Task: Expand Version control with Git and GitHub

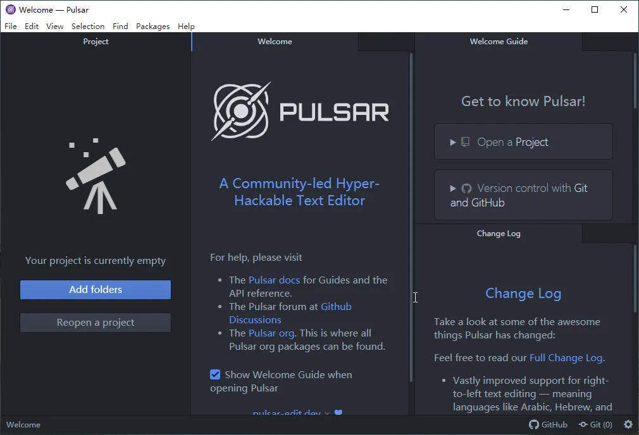Action: click(523, 194)
